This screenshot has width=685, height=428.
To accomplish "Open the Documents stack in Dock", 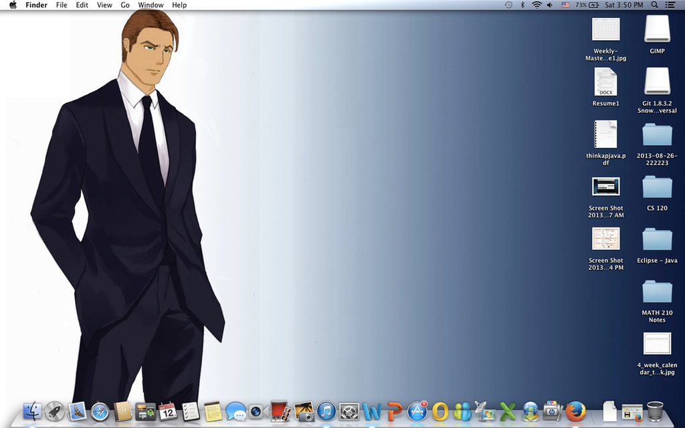I will pyautogui.click(x=610, y=411).
